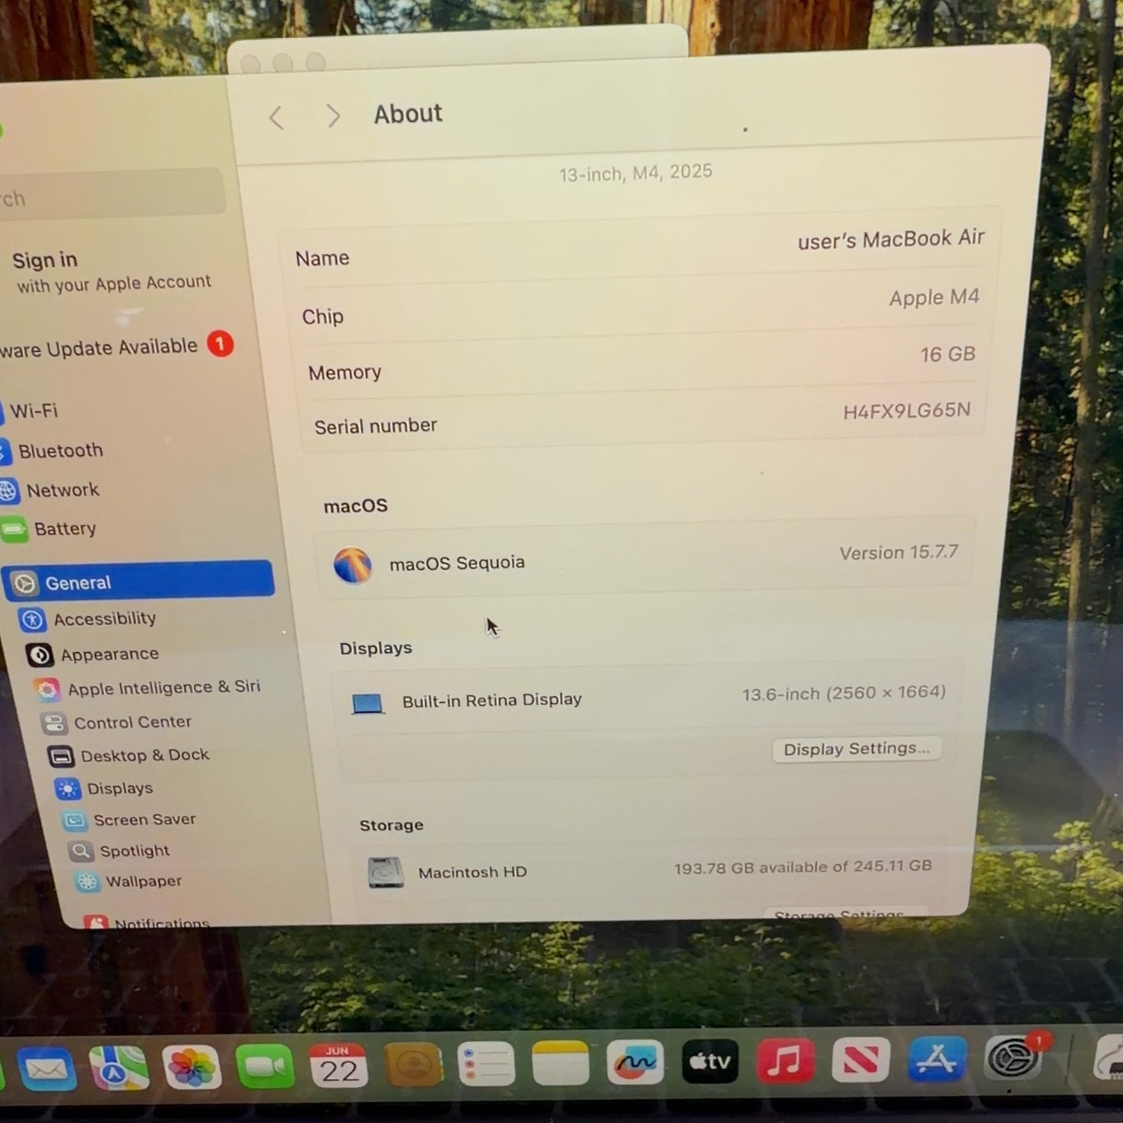Viewport: 1123px width, 1123px height.
Task: Select Displays in the sidebar
Action: tap(119, 788)
